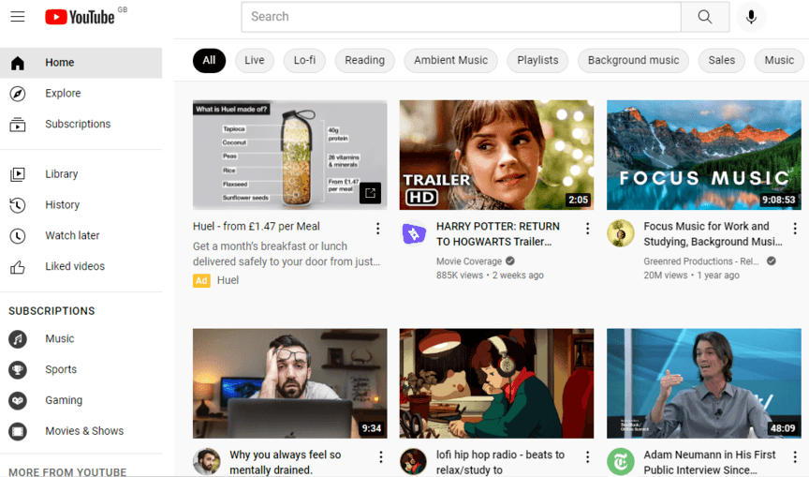Play the Adam Neumann interview thumbnail

point(704,383)
